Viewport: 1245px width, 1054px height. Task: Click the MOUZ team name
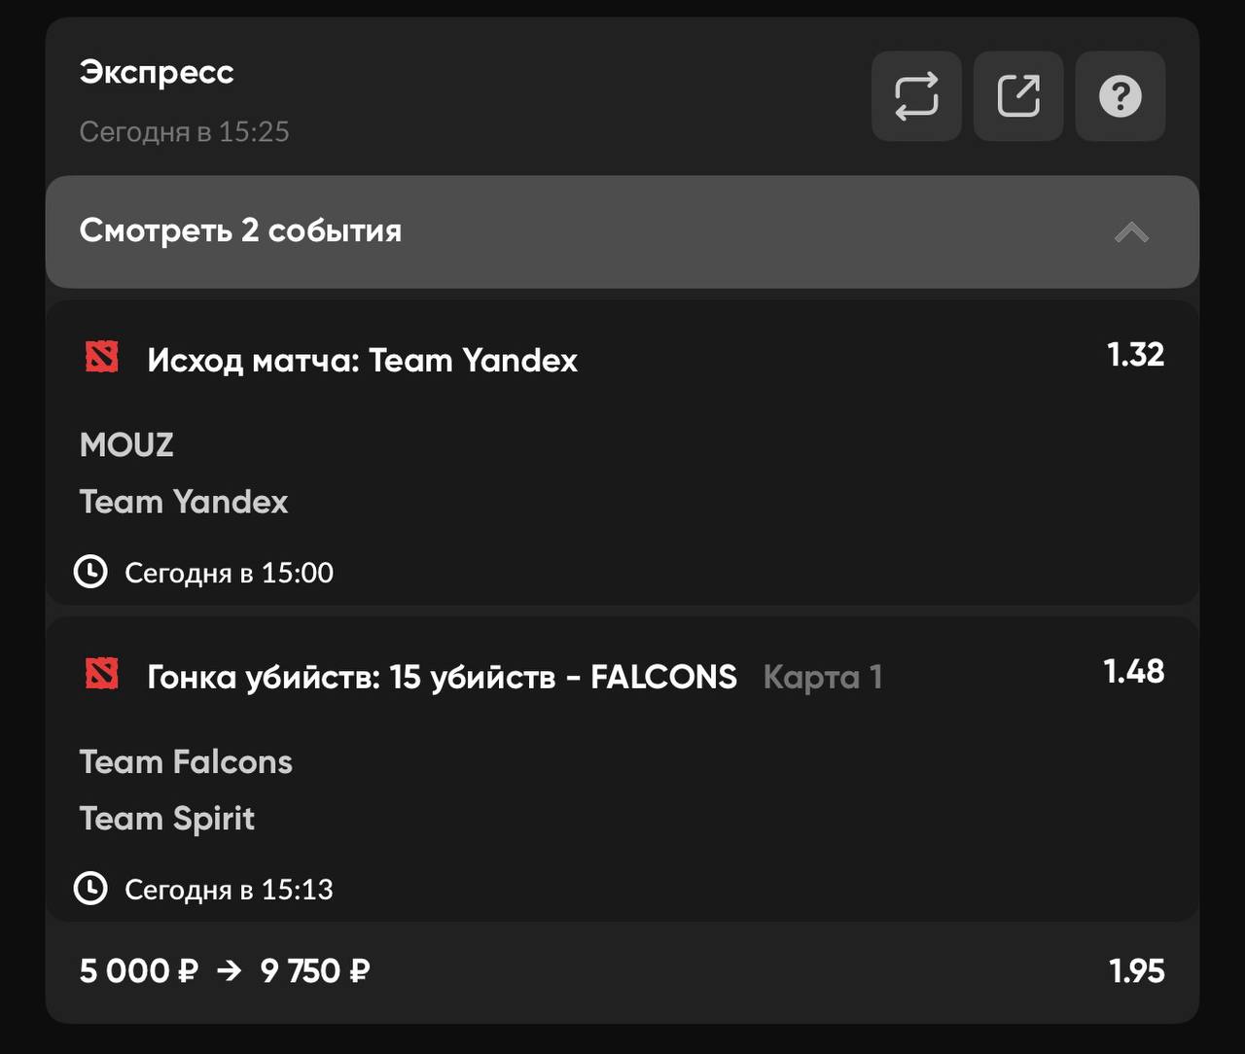[x=126, y=445]
